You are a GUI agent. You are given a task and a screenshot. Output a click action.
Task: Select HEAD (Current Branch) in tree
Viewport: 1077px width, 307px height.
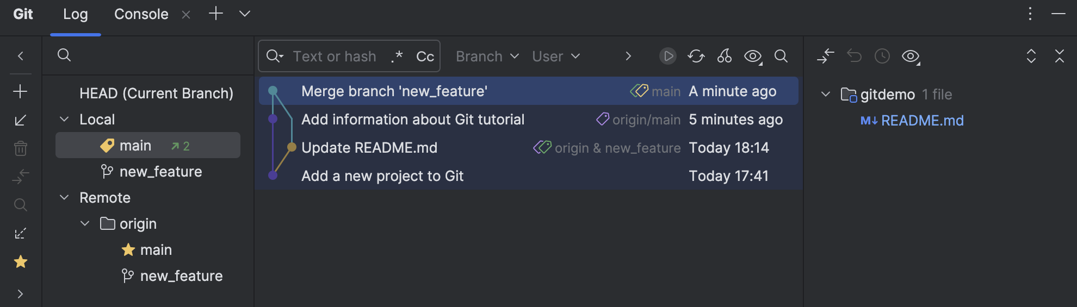pyautogui.click(x=156, y=93)
